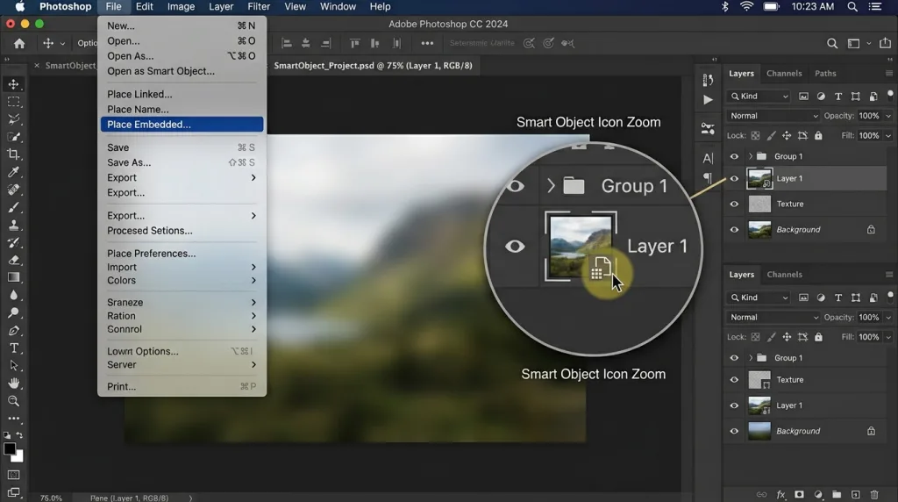Open Normal blend mode dropdown in lower panel
This screenshot has width=898, height=502.
(773, 318)
